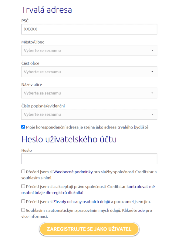Uncheck the same correspondence address checkbox

[x=23, y=127]
